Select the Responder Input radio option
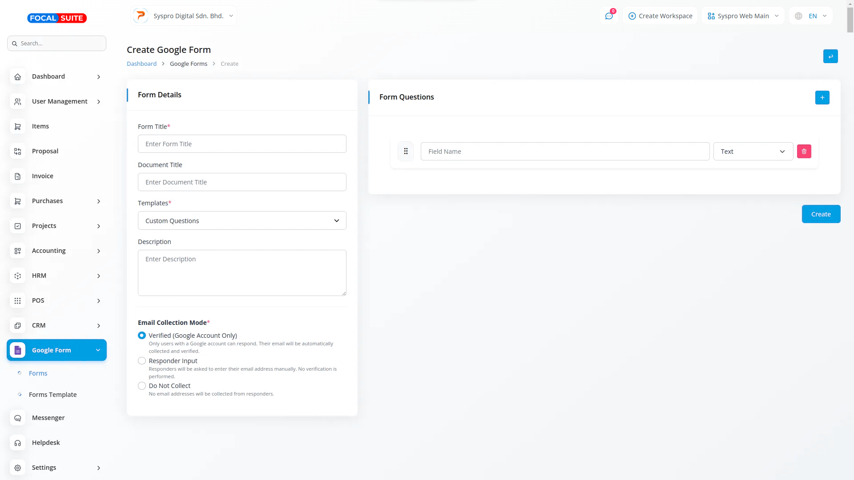854x480 pixels. pyautogui.click(x=142, y=361)
